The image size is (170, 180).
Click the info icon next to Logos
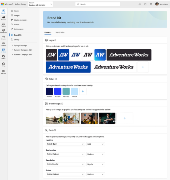pos(55,40)
